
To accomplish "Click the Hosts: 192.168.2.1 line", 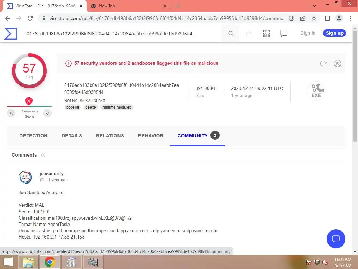I will pos(51,237).
